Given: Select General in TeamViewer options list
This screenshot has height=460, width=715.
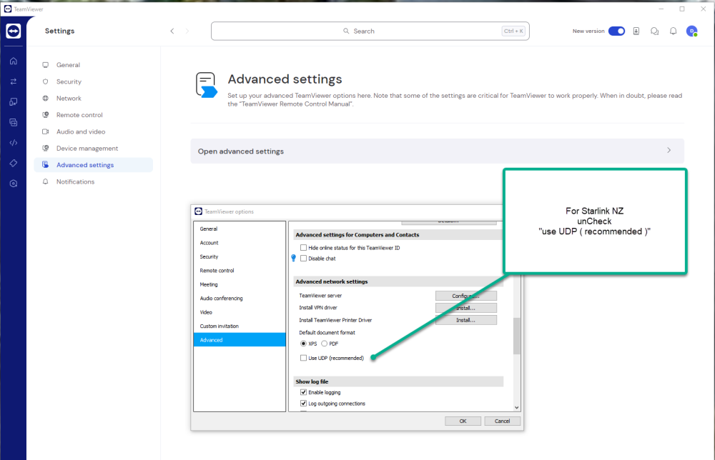Looking at the screenshot, I should point(240,229).
